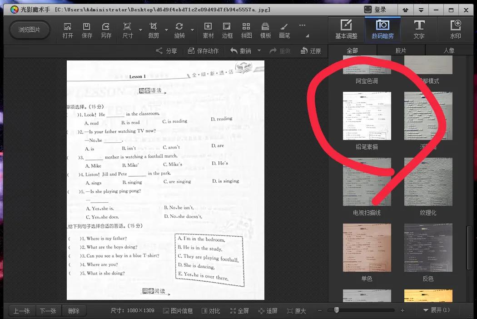Collapse the toolbar with the small triangle

click(307, 35)
